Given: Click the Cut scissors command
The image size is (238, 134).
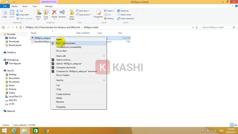Looking at the screenshot, I should coord(19,11).
